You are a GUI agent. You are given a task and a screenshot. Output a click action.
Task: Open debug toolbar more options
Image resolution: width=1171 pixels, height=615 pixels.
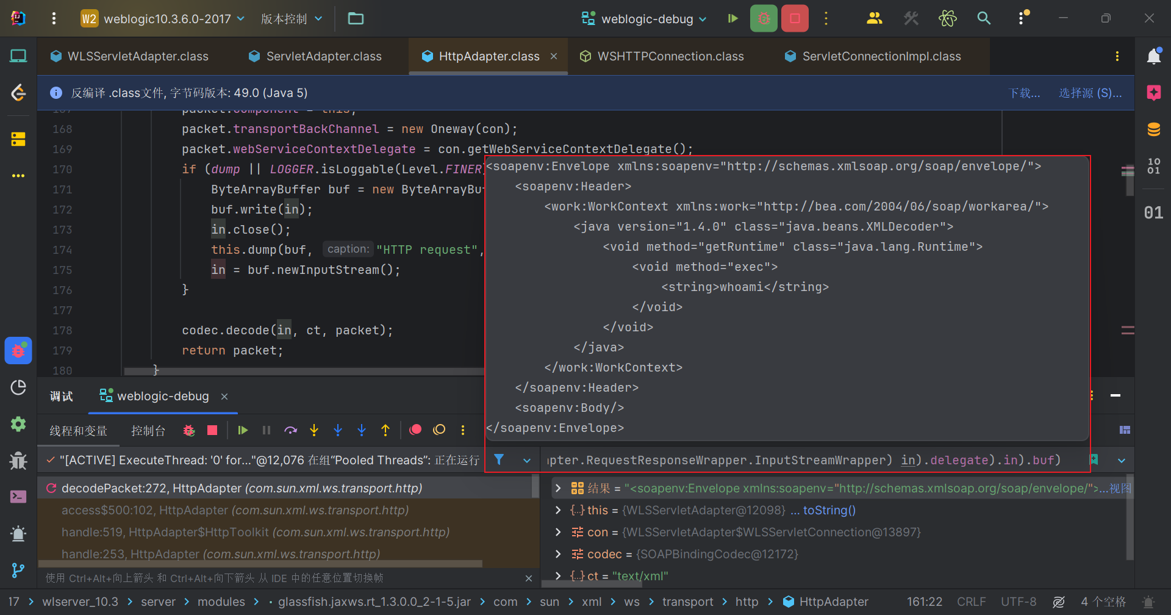[x=463, y=430]
